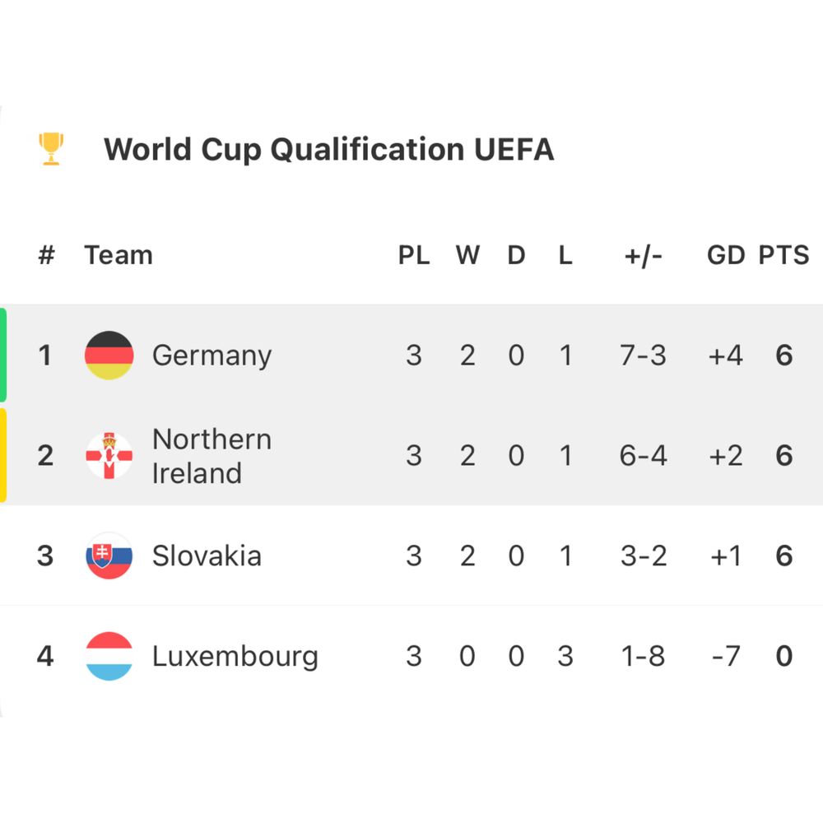
Task: Tap the Northern Ireland flag icon
Action: 109,456
